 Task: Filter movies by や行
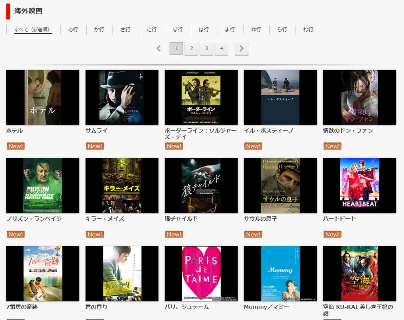[256, 29]
